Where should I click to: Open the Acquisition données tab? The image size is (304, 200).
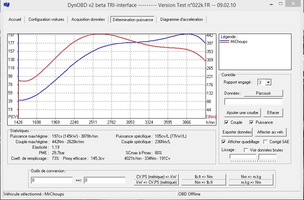88,19
